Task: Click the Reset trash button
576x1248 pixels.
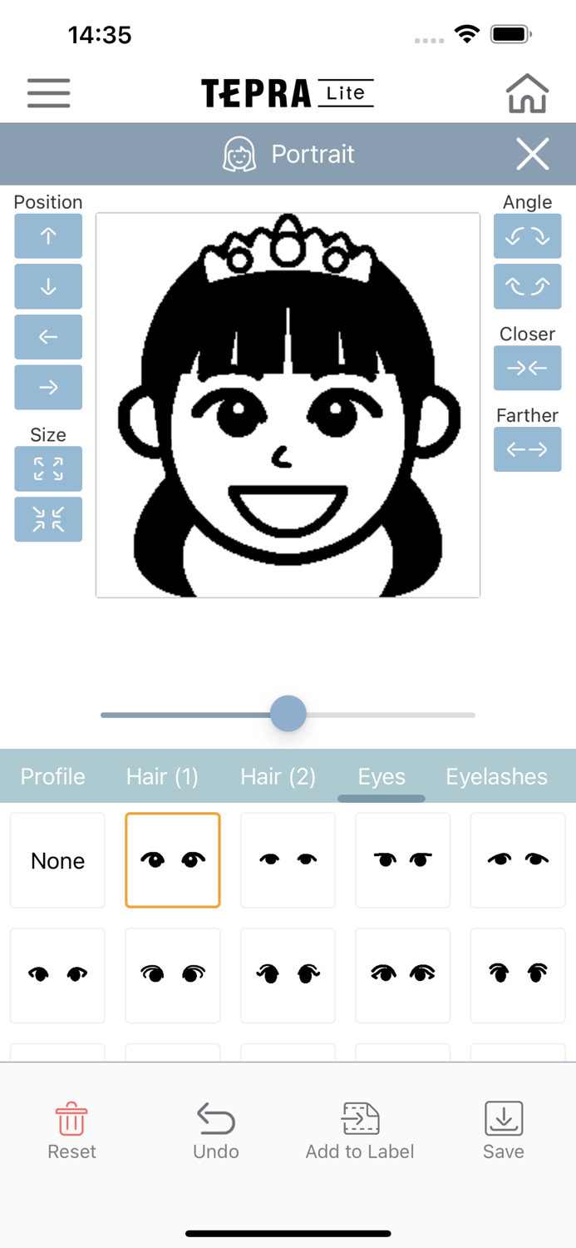Action: (x=71, y=1131)
